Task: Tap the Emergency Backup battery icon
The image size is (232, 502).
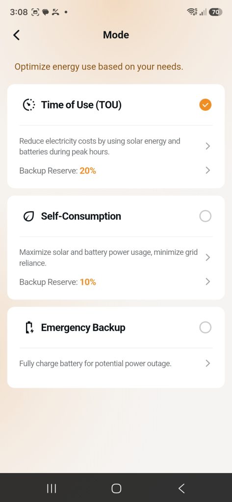Action: (29, 327)
